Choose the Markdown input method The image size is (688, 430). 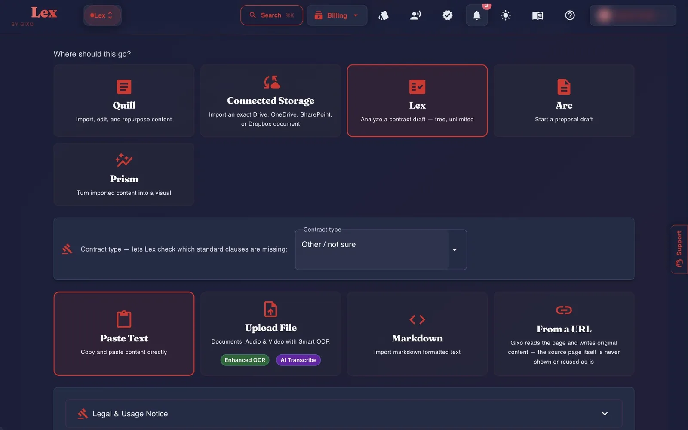coord(417,334)
